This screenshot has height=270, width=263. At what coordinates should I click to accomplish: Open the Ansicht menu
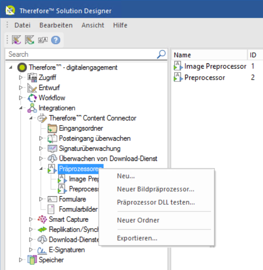pyautogui.click(x=93, y=25)
